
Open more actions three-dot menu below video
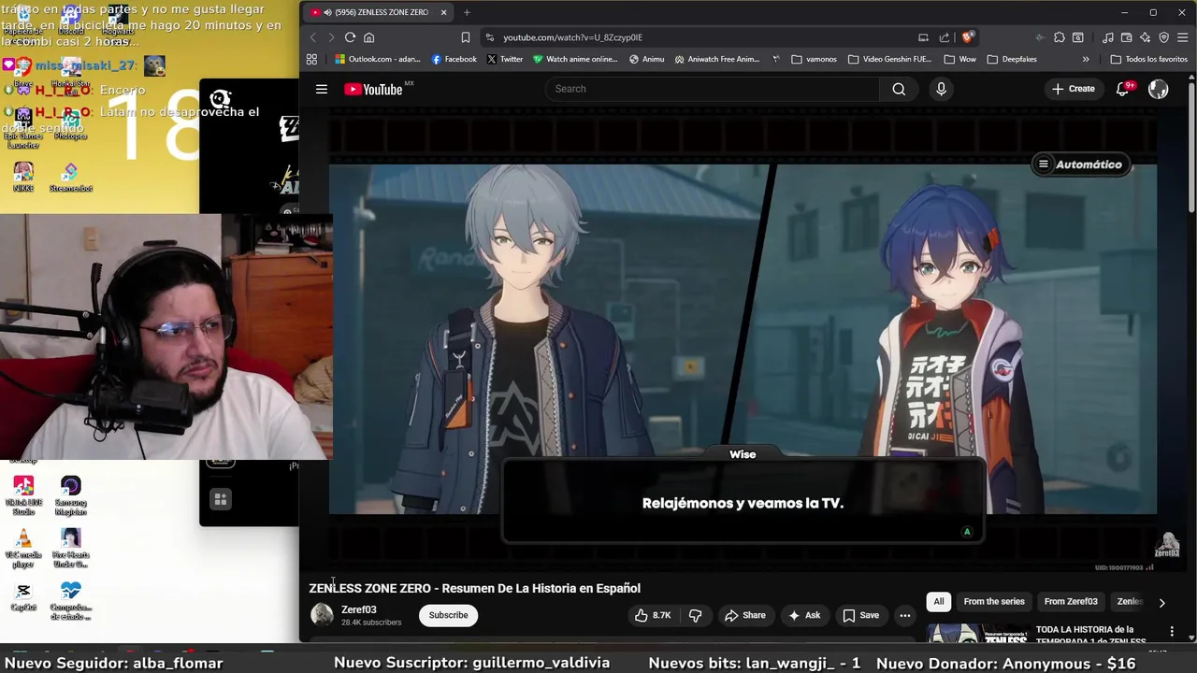pos(904,615)
